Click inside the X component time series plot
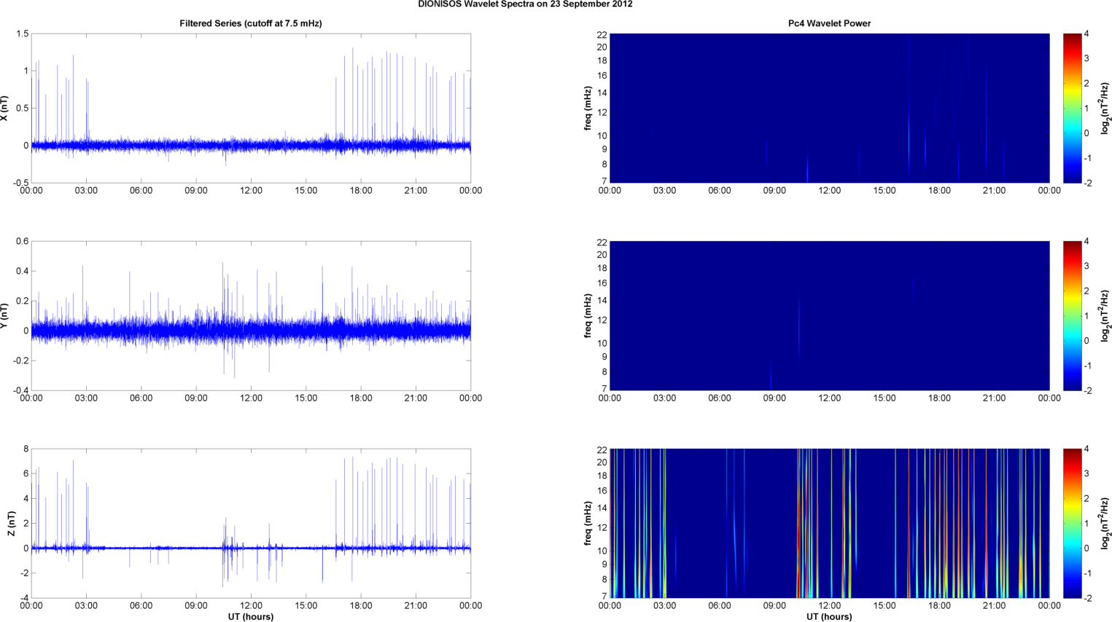The width and height of the screenshot is (1112, 622). click(x=250, y=108)
